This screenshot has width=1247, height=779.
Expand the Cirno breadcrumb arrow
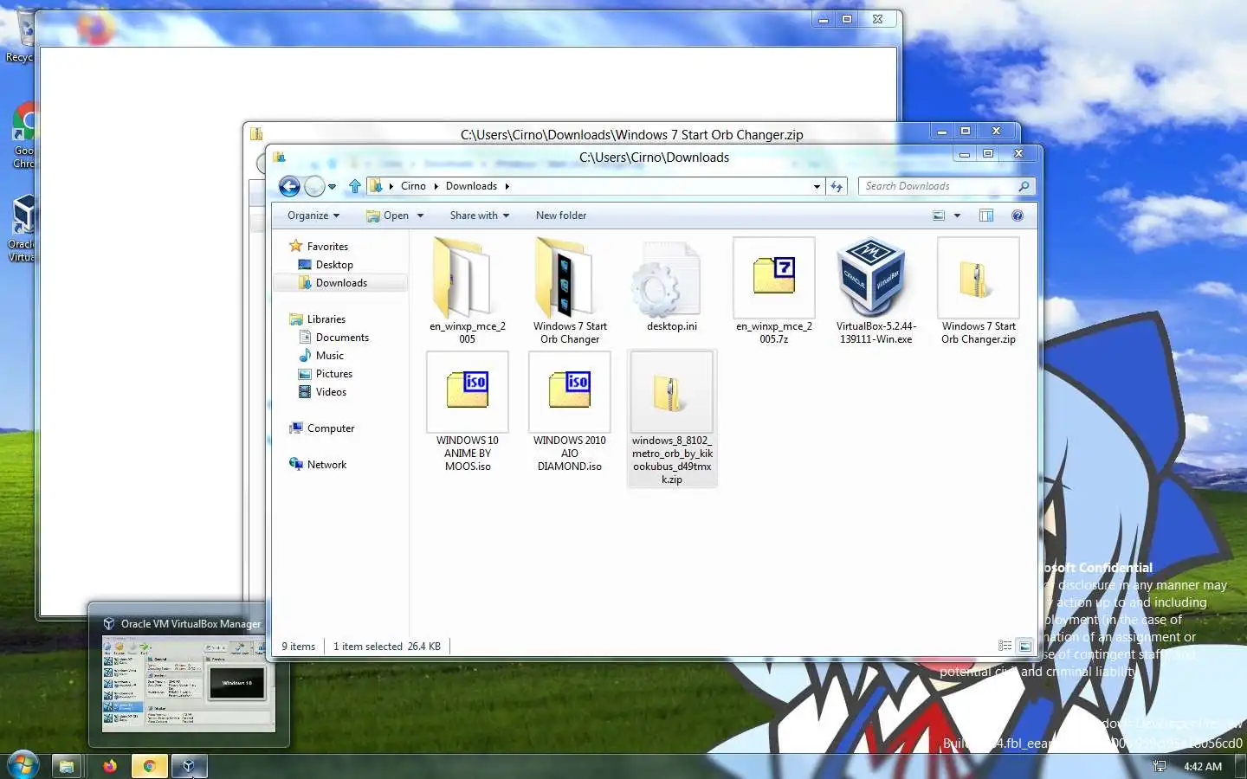click(435, 186)
